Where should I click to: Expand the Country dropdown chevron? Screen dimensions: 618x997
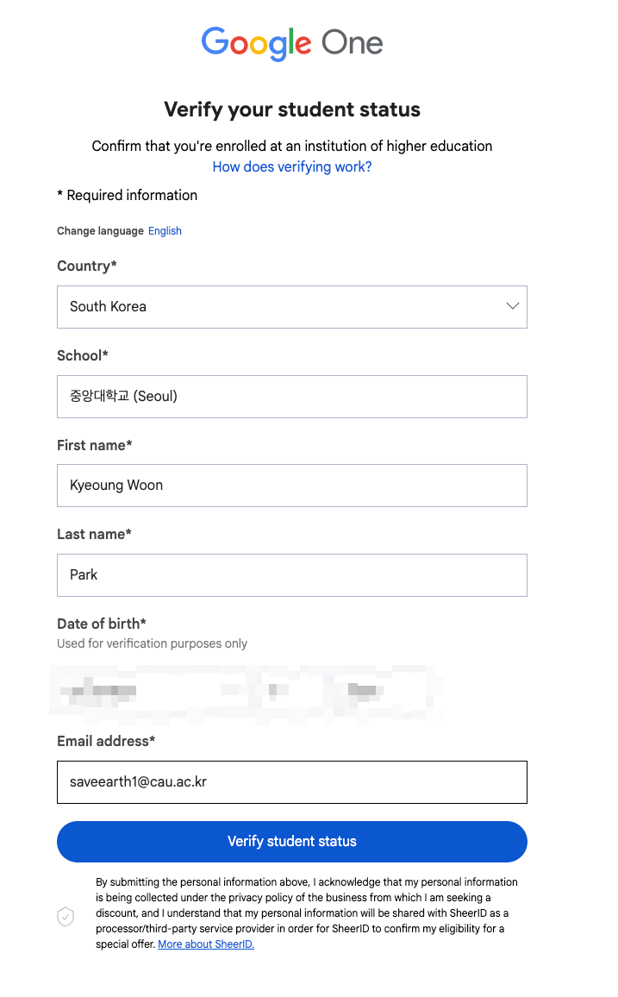(x=513, y=306)
